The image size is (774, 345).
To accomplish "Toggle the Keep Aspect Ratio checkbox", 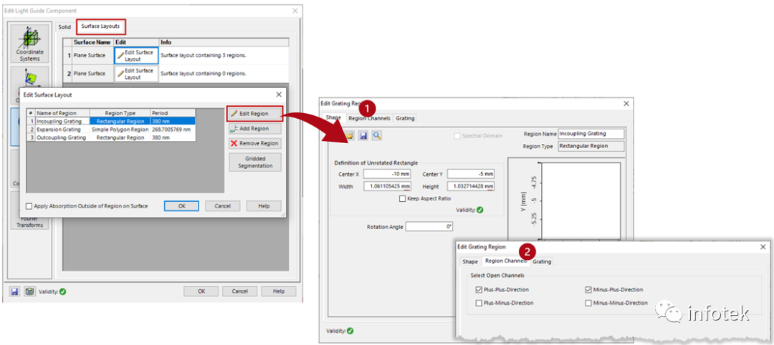I will (402, 198).
